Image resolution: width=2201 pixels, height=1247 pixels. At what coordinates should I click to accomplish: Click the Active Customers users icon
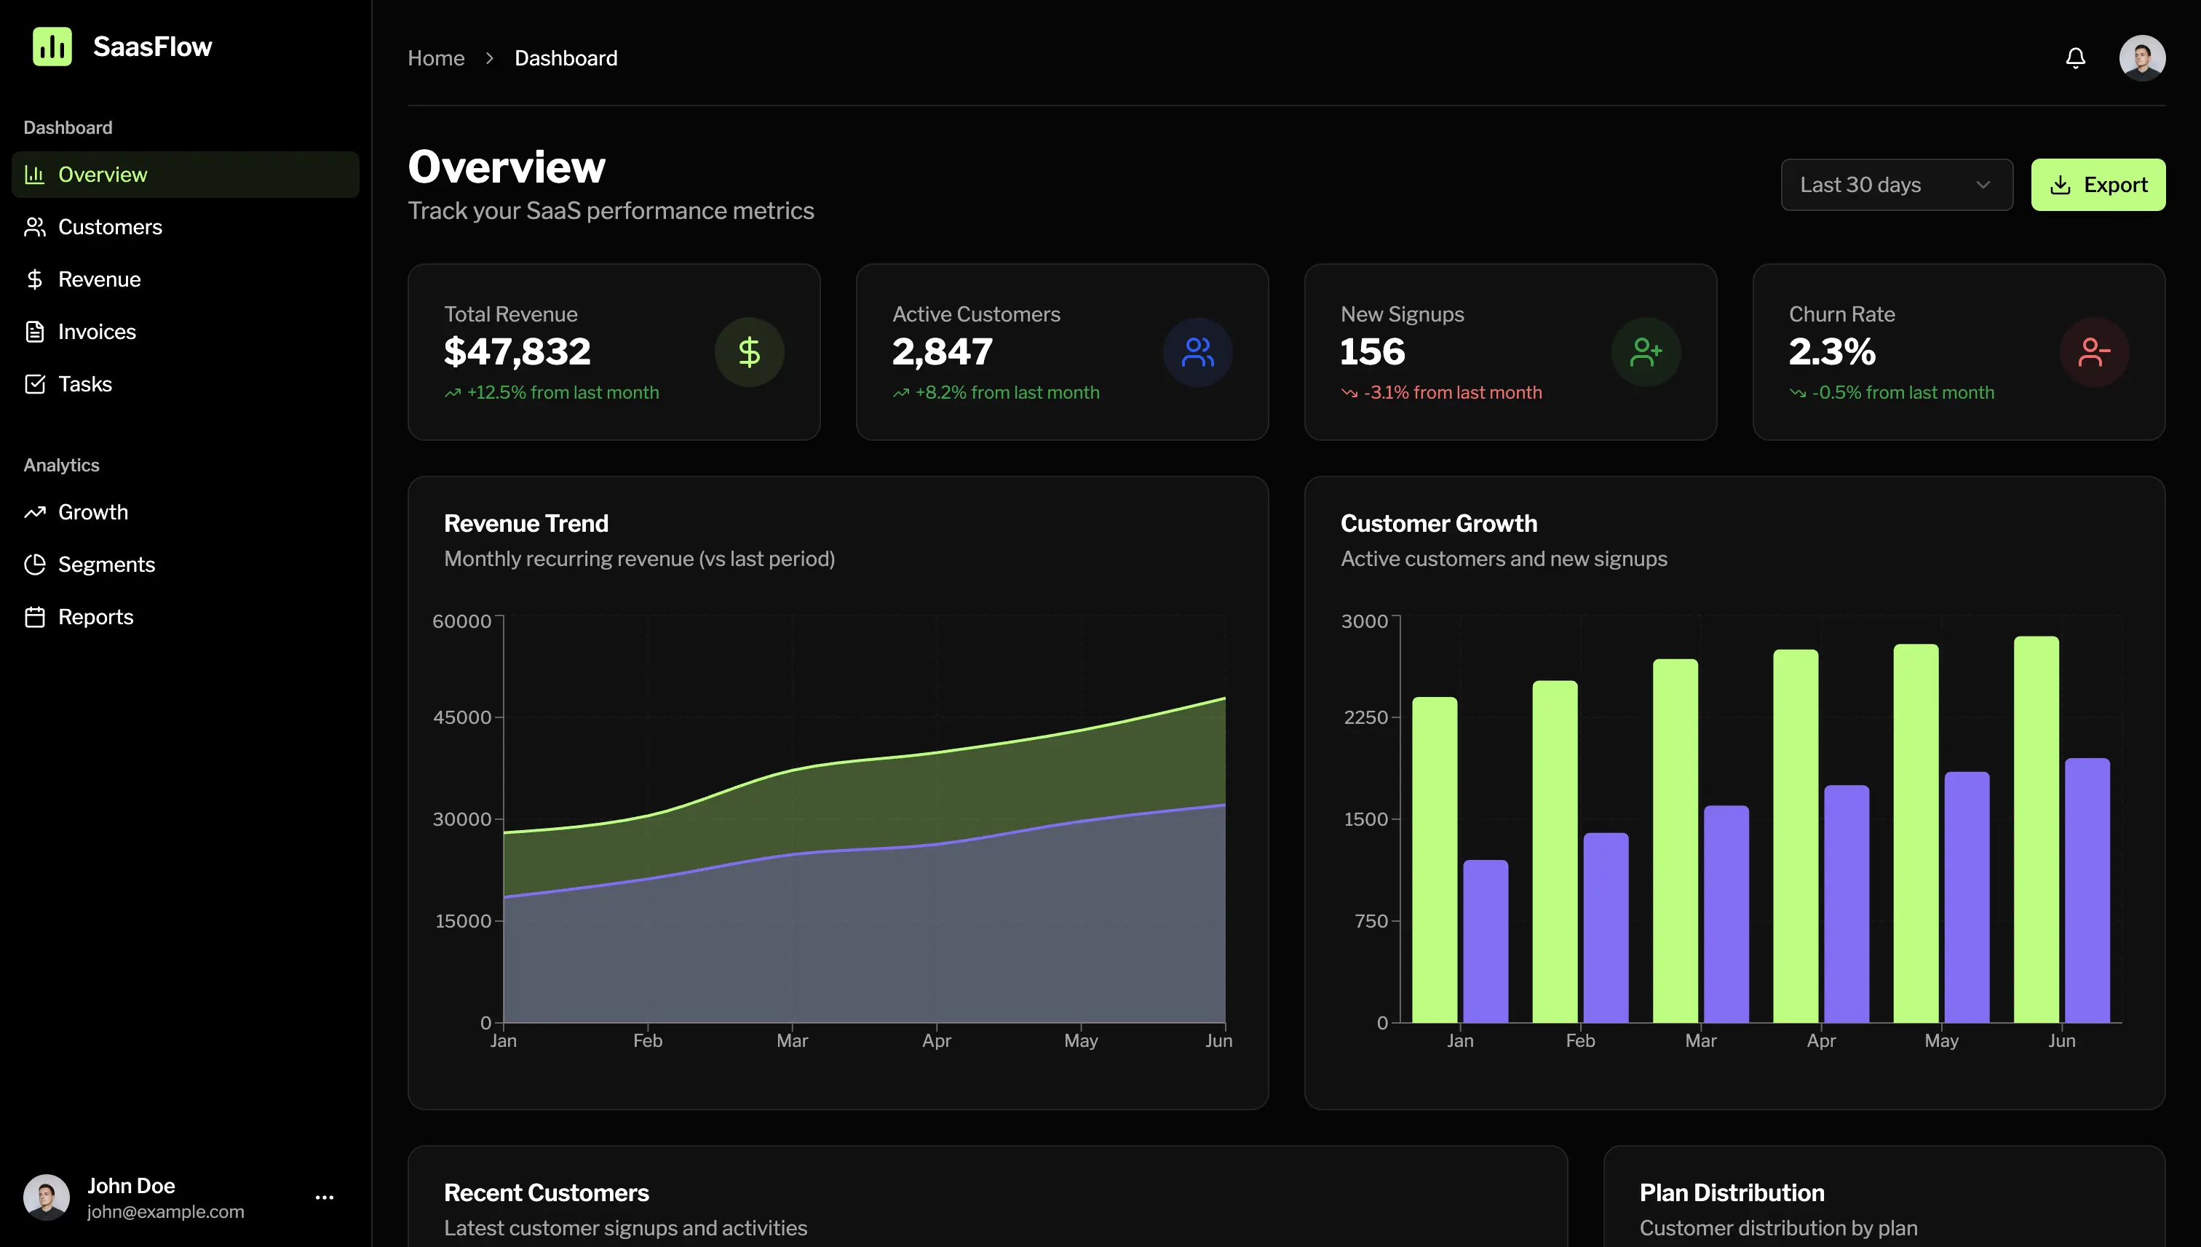point(1197,352)
